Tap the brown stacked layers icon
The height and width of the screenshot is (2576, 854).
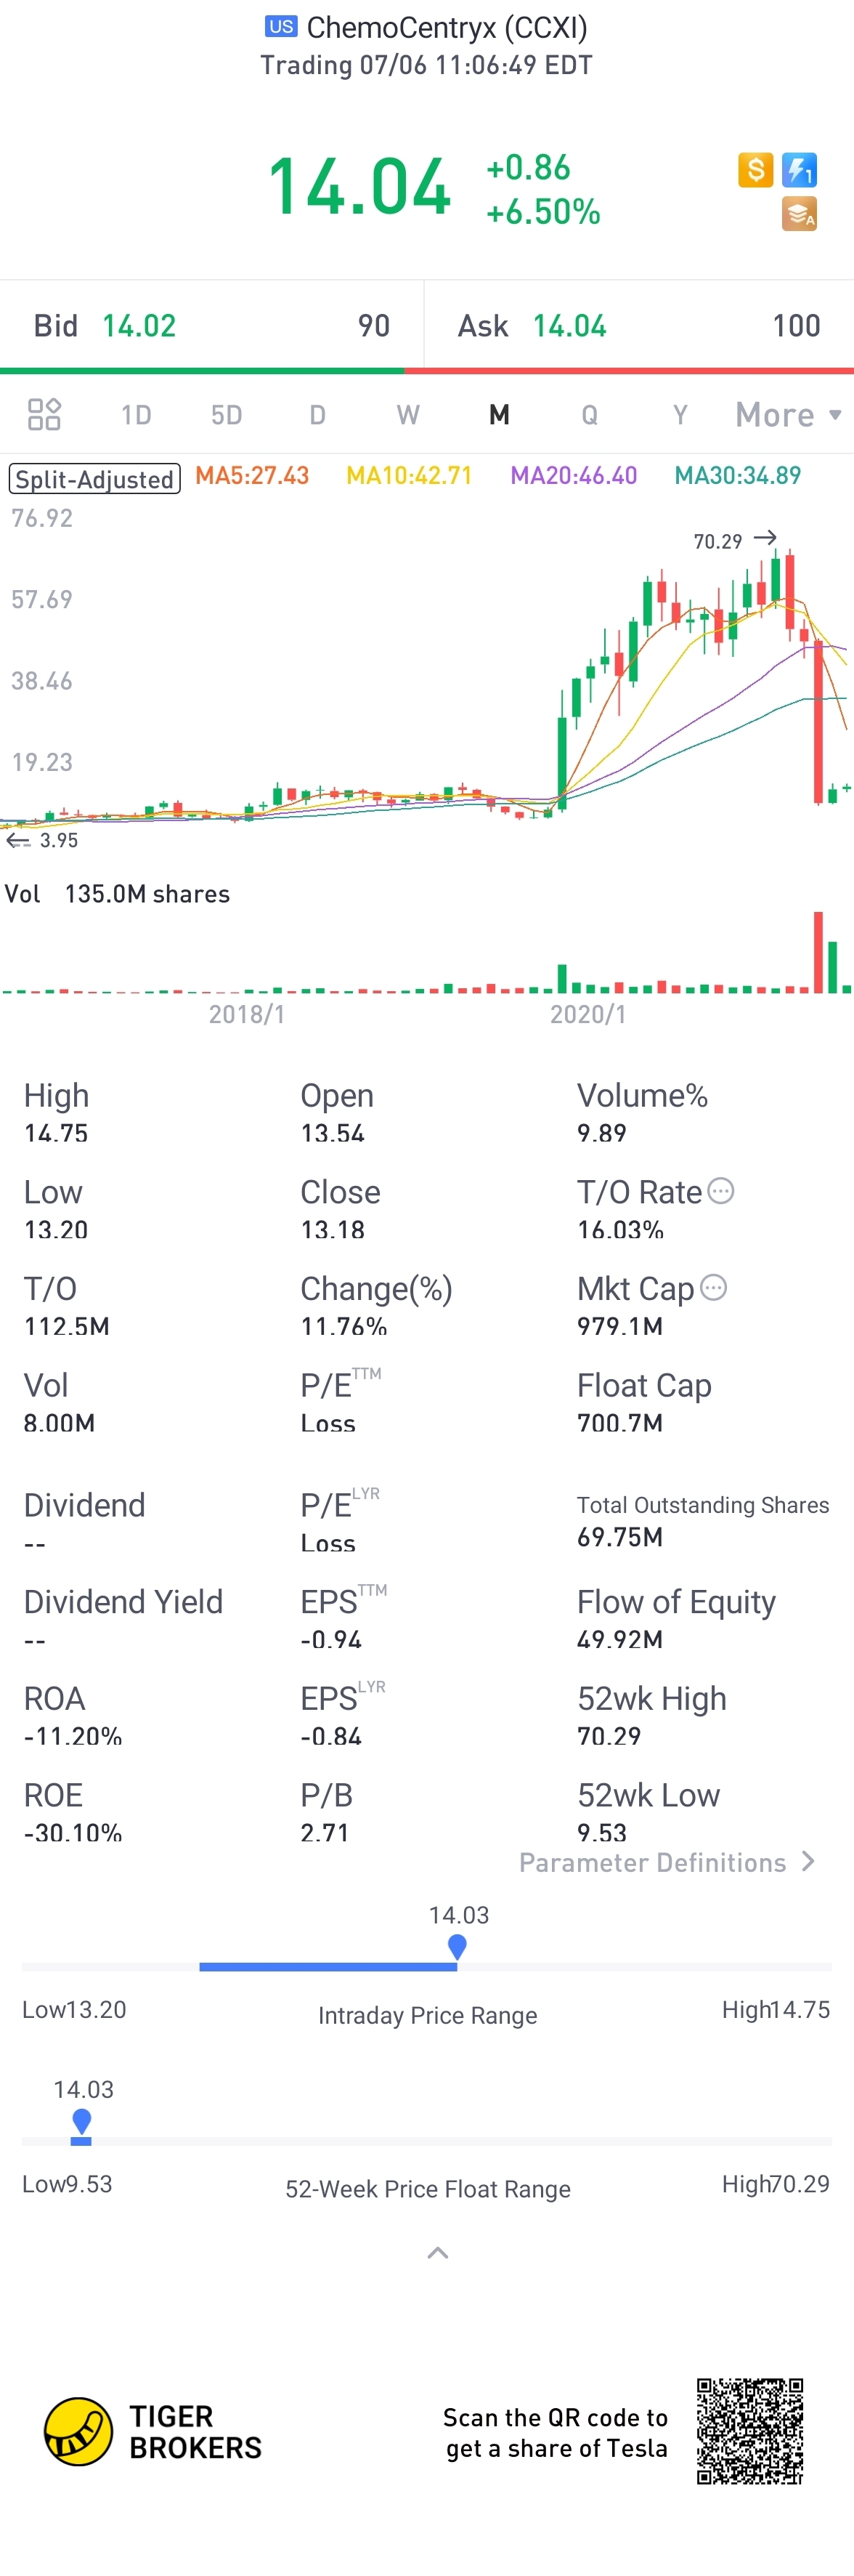799,214
